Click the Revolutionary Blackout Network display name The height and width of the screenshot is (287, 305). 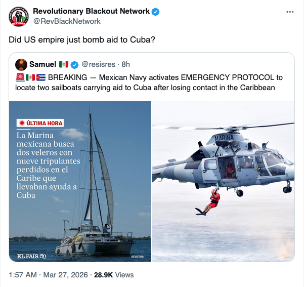(x=91, y=11)
